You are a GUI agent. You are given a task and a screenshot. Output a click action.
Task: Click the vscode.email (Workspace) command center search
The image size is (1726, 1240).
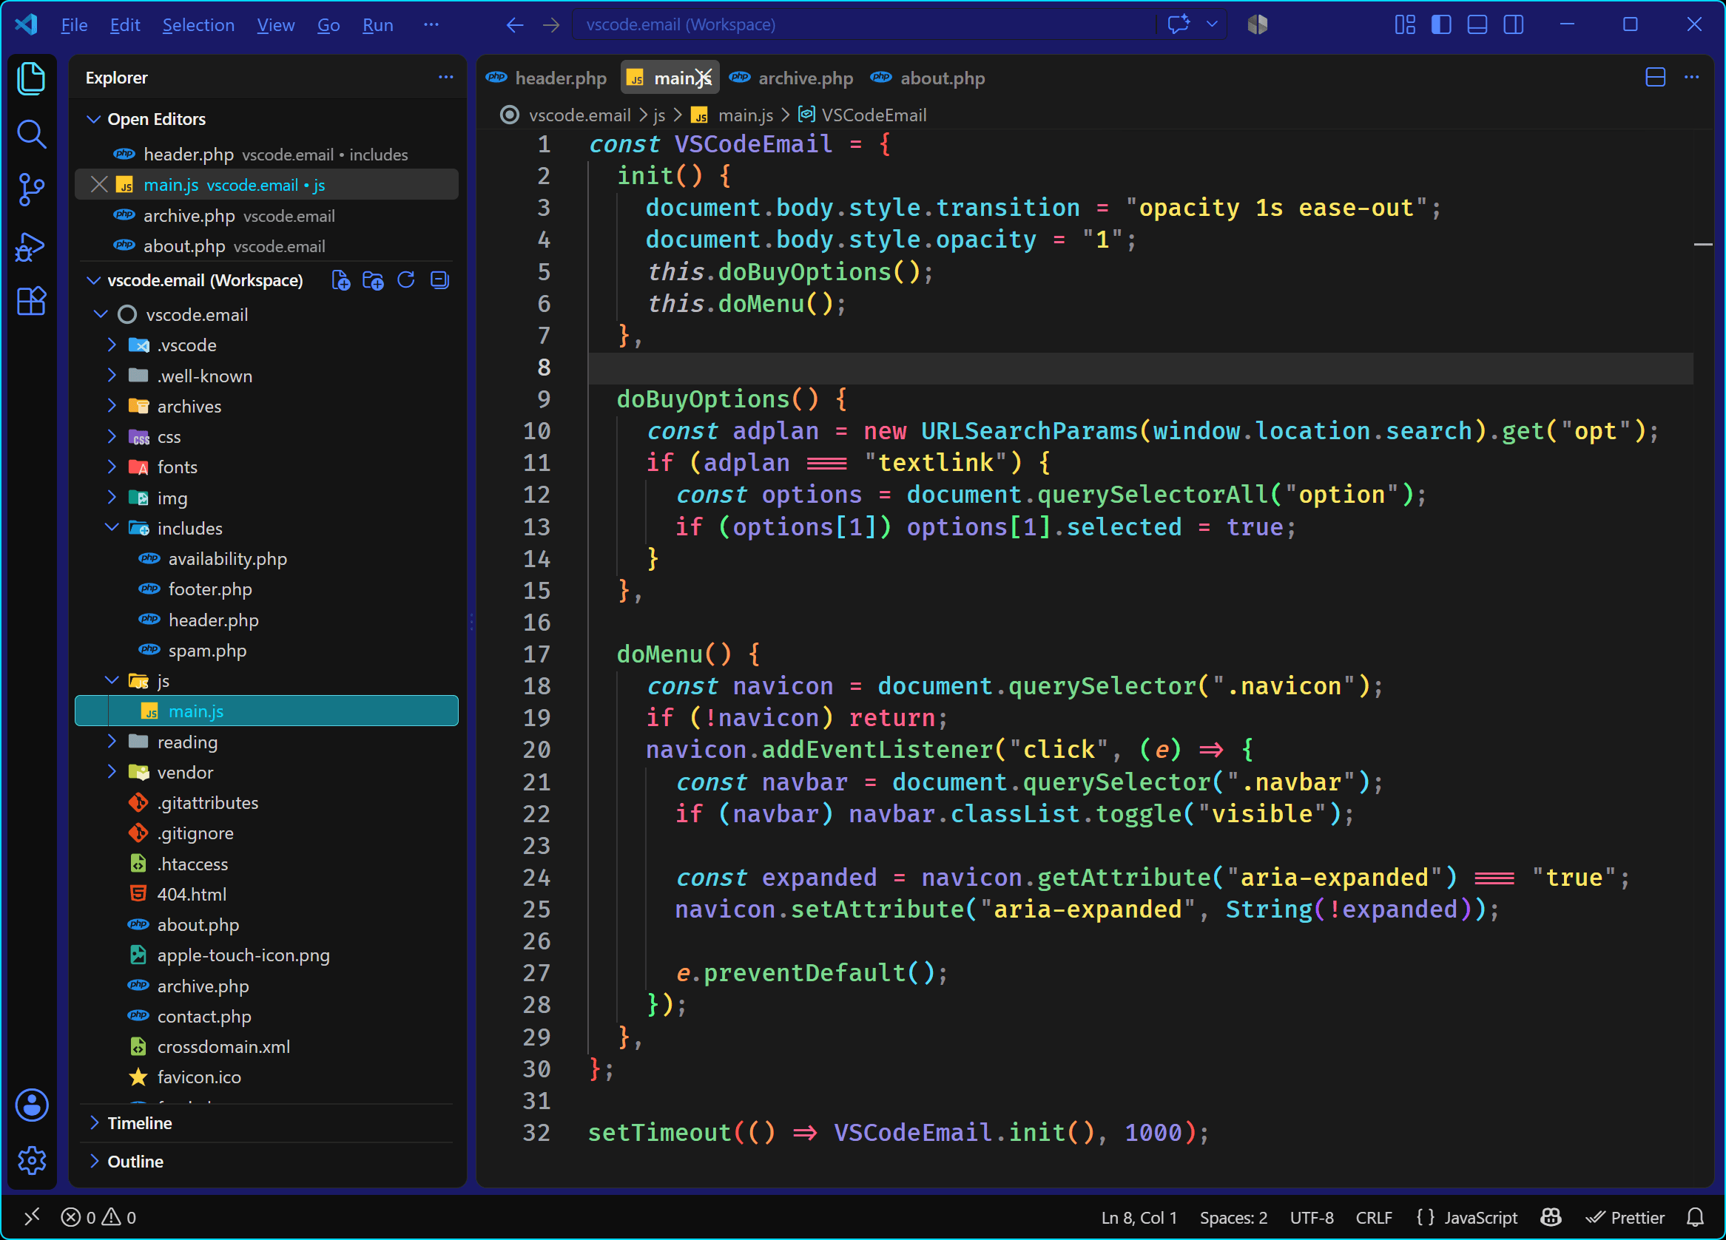[864, 24]
